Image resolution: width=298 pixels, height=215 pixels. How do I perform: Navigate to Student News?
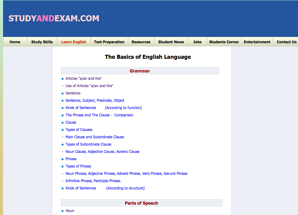pyautogui.click(x=171, y=42)
